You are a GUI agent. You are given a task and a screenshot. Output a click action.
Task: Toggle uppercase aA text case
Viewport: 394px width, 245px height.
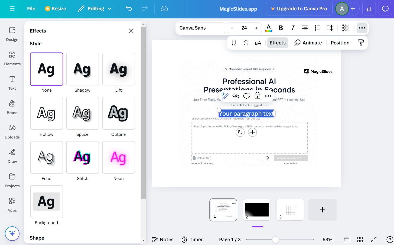258,43
